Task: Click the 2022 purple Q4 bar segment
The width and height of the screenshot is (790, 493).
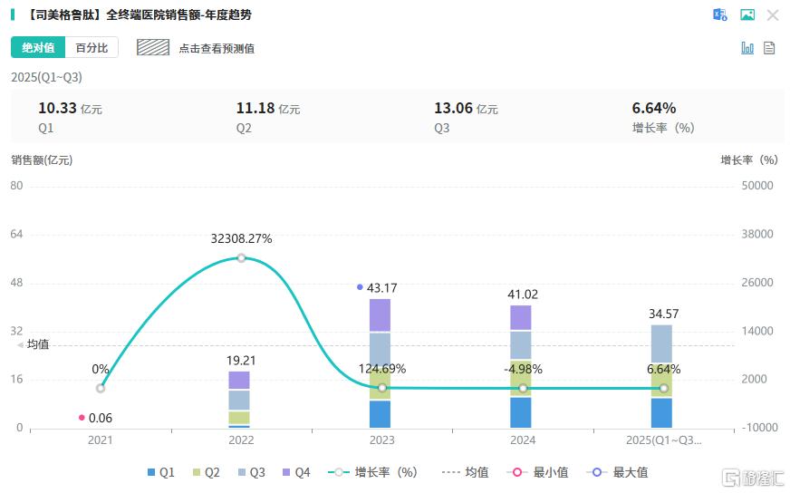Action: (x=239, y=380)
